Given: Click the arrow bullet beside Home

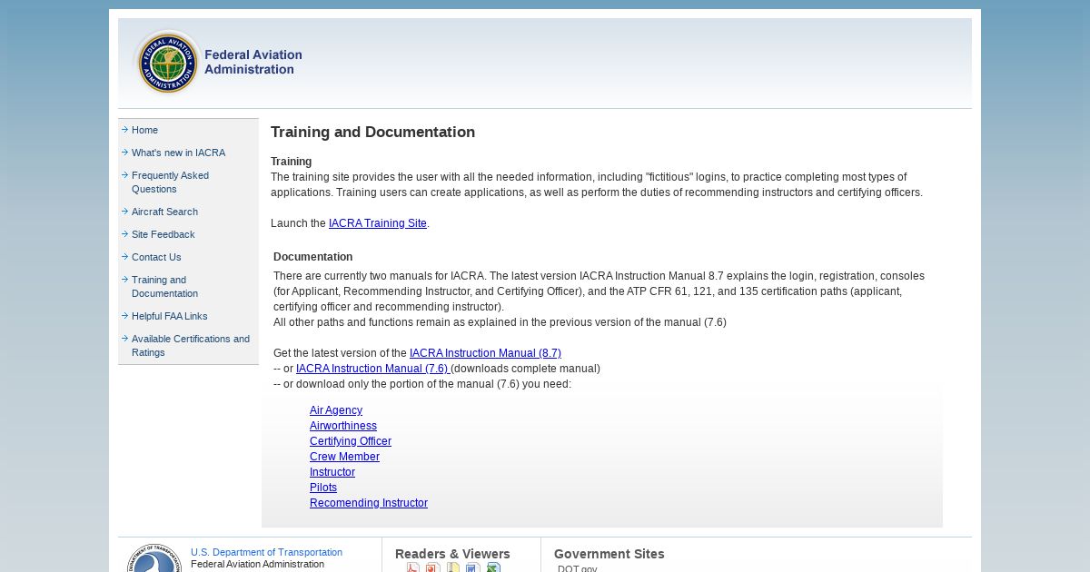Looking at the screenshot, I should 124,130.
